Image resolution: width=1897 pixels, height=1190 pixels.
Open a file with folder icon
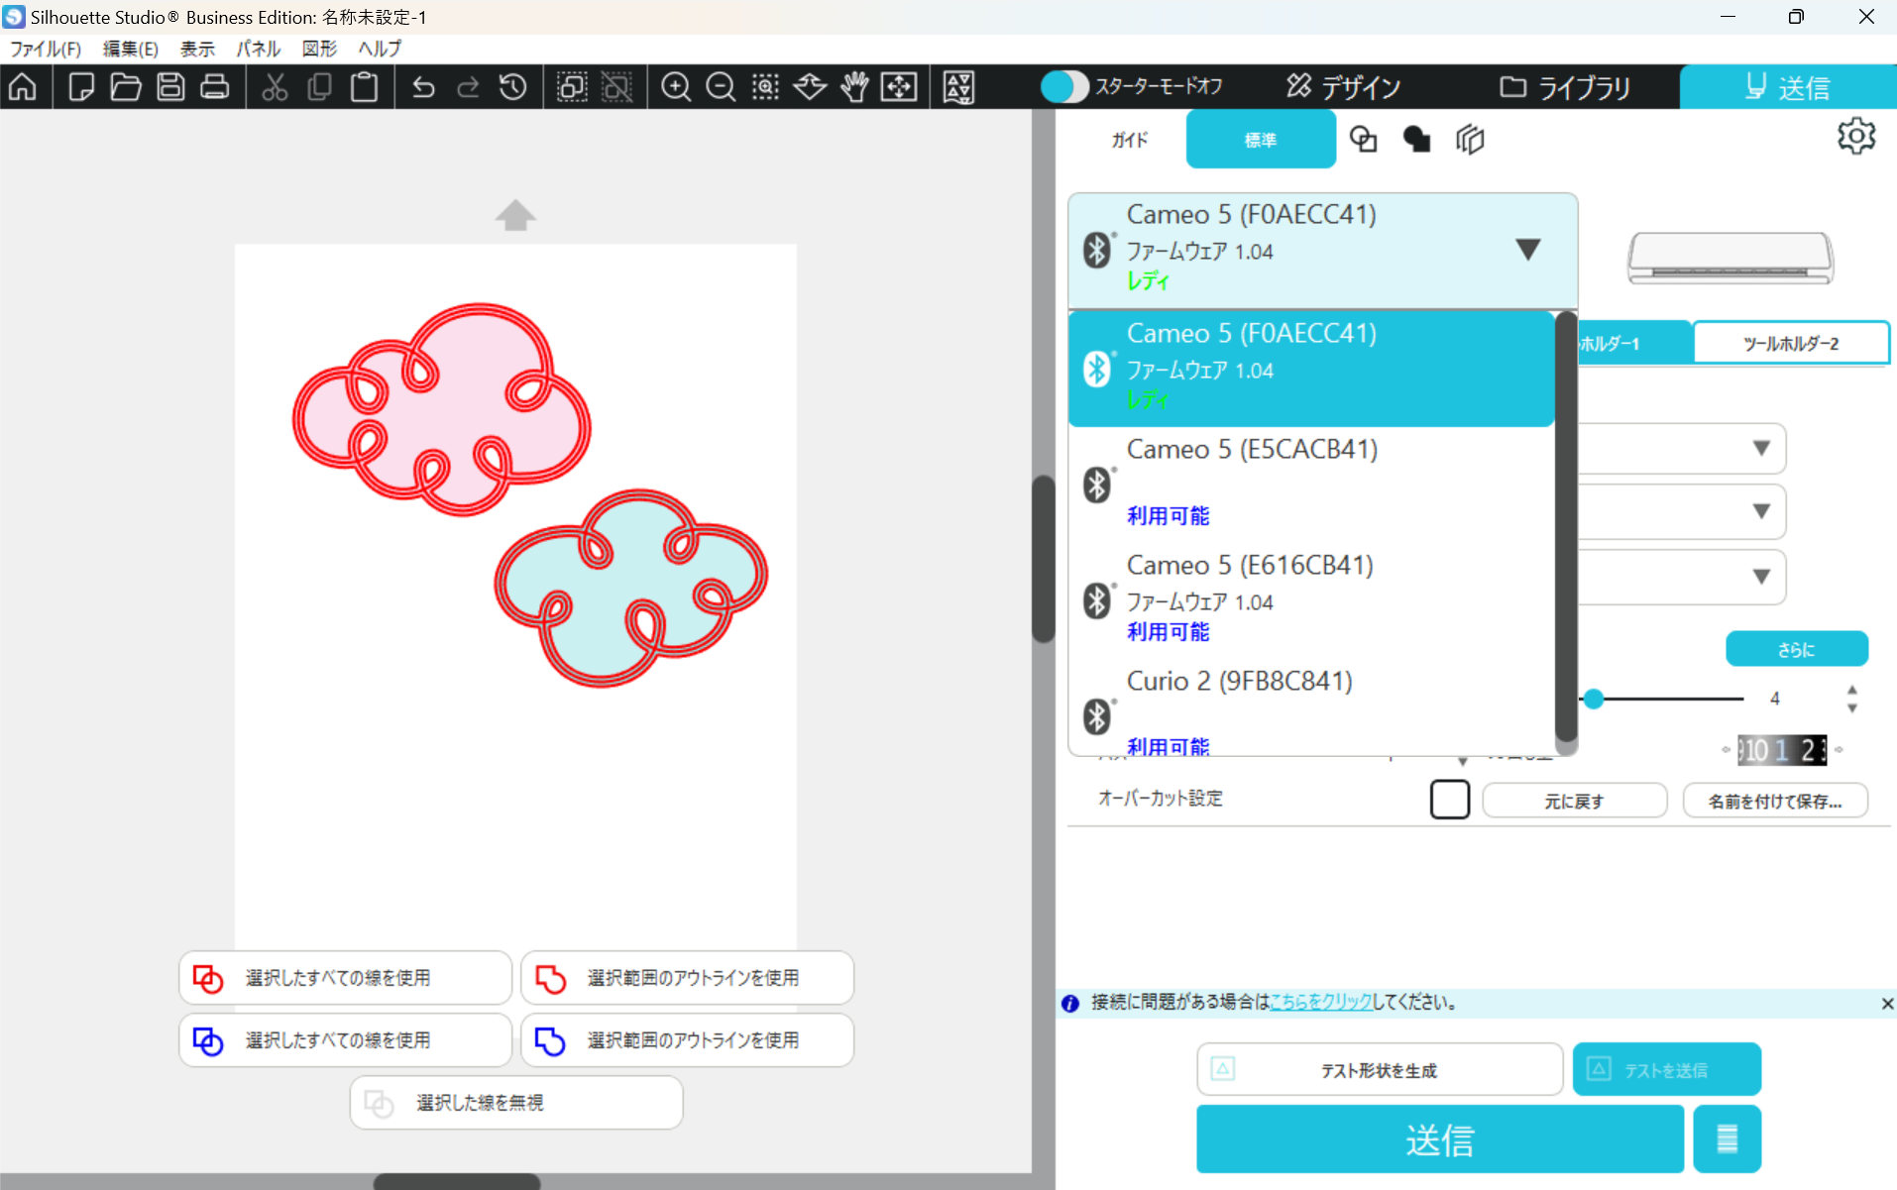tap(126, 87)
